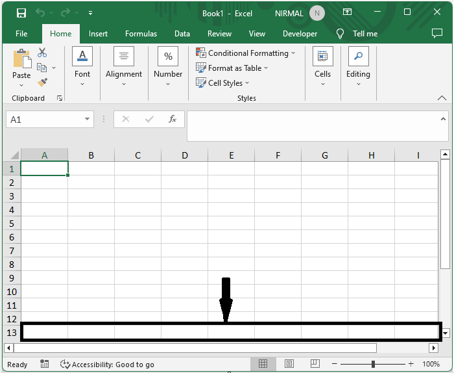
Task: Click the zoom slider handle
Action: [x=373, y=364]
